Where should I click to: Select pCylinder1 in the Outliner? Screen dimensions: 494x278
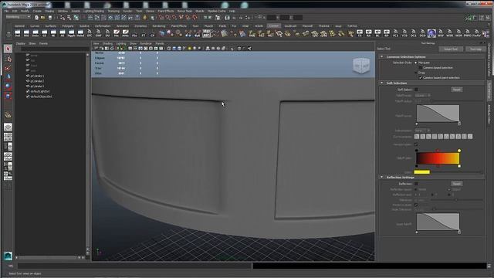tap(37, 76)
